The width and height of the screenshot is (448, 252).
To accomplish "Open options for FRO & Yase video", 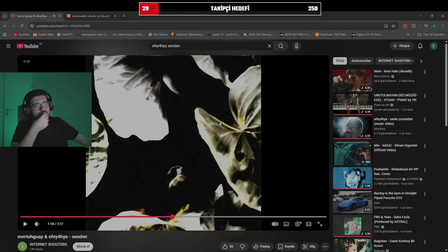I will [x=425, y=218].
